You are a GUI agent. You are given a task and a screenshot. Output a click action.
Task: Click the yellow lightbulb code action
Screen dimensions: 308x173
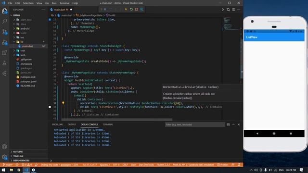point(63,103)
